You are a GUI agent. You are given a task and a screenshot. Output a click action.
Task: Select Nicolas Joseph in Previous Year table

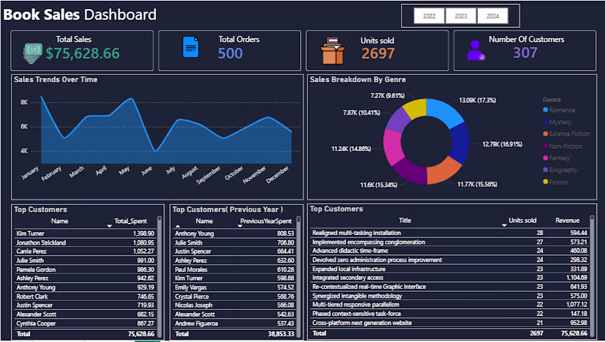[234, 305]
